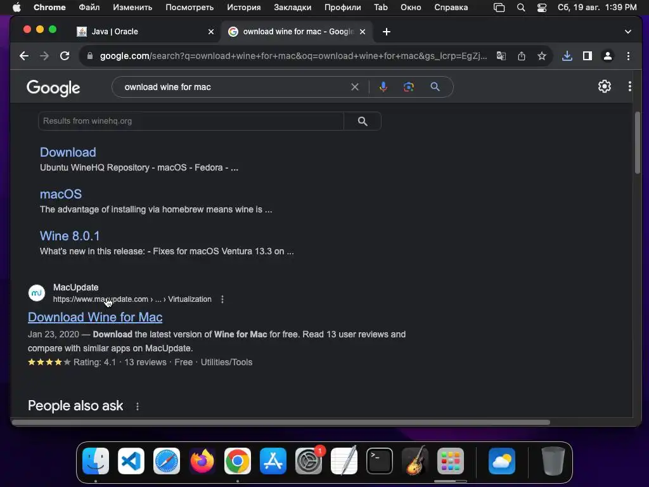Image resolution: width=649 pixels, height=487 pixels.
Task: Search winehq.org results with magnifier button
Action: (x=363, y=121)
